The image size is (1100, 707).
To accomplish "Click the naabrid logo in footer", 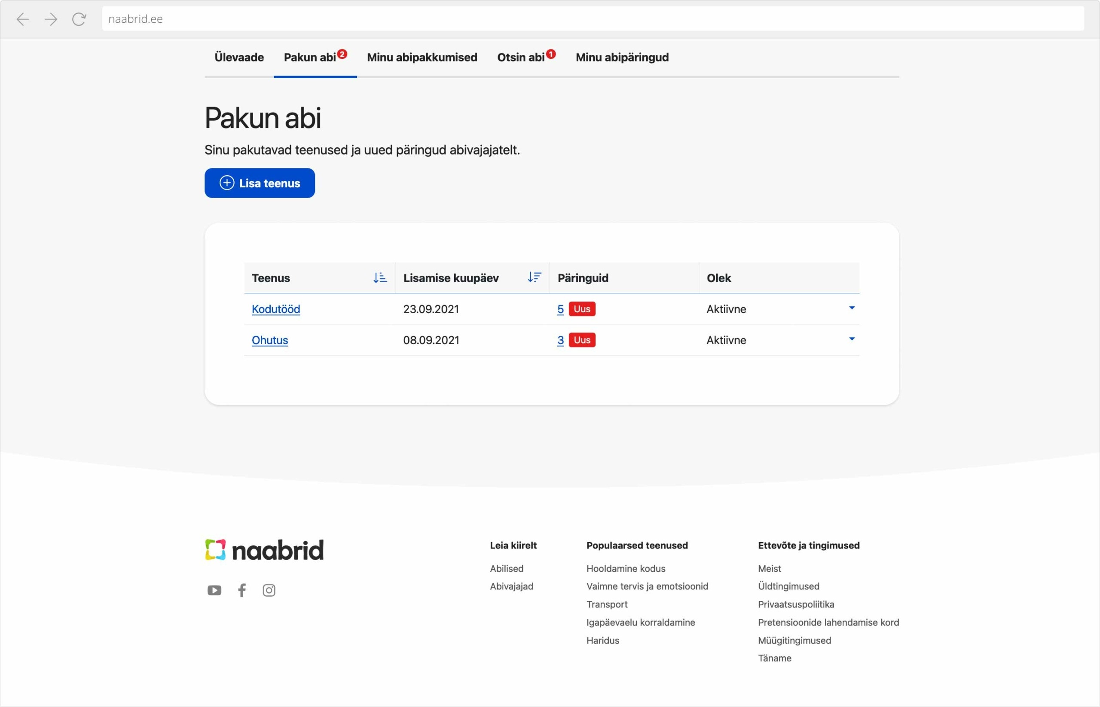I will pos(265,549).
